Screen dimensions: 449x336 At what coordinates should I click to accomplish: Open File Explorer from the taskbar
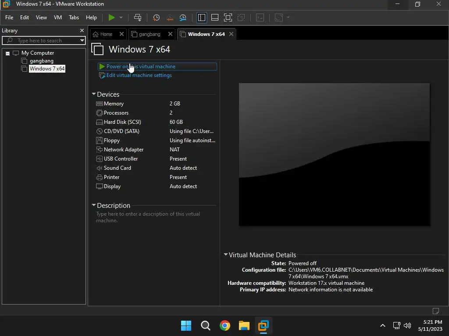[x=244, y=325]
